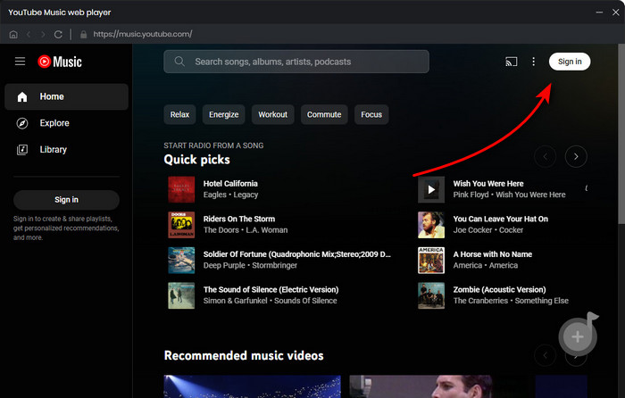Image resolution: width=625 pixels, height=398 pixels.
Task: Reload the page with refresh icon
Action: point(59,35)
